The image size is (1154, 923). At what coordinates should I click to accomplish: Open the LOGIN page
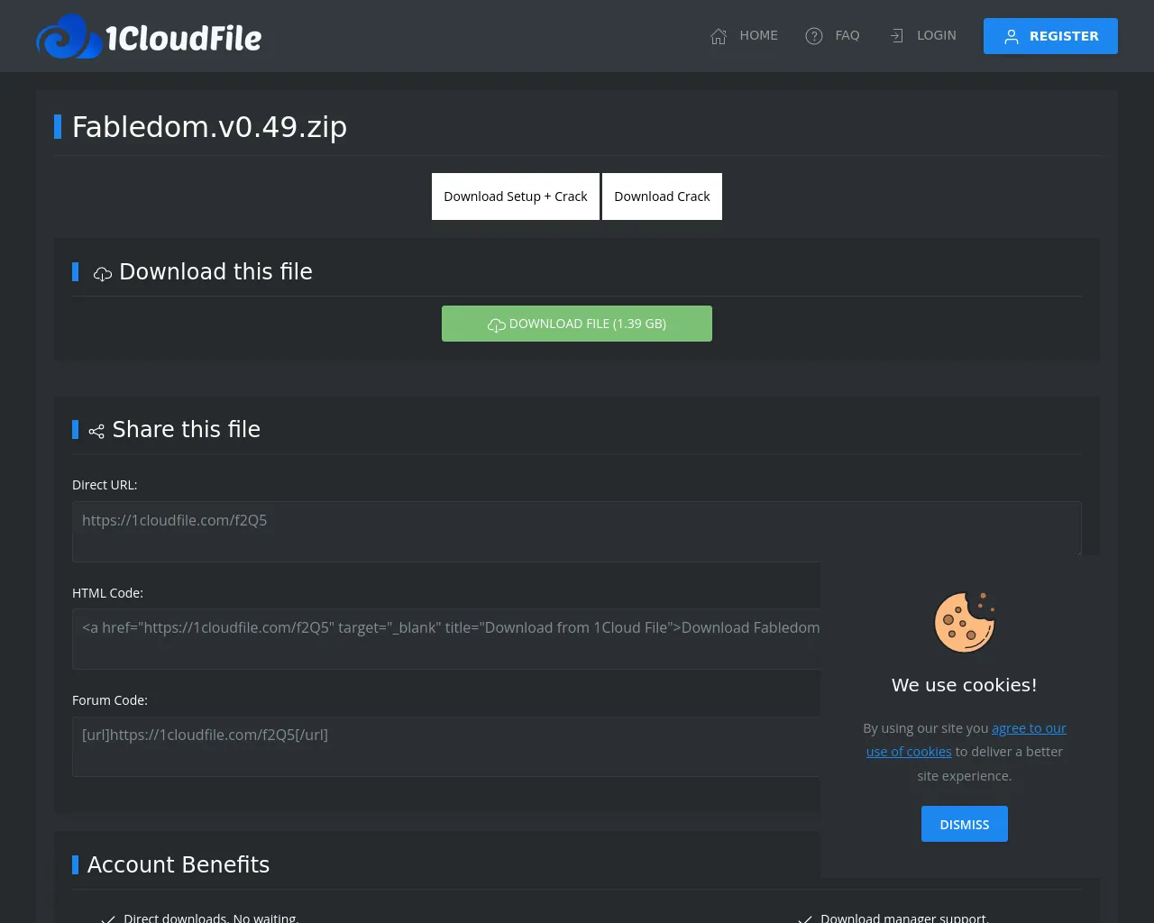pos(936,36)
